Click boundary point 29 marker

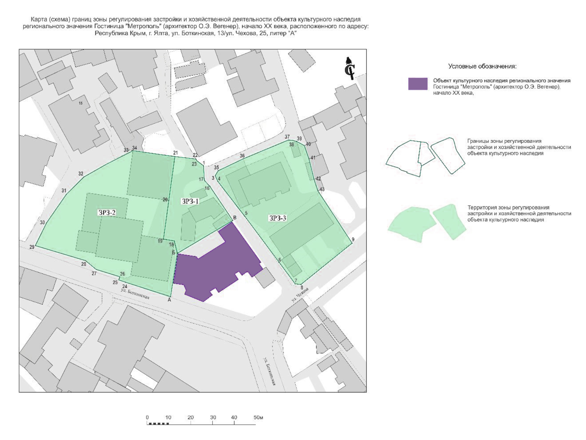(x=32, y=247)
